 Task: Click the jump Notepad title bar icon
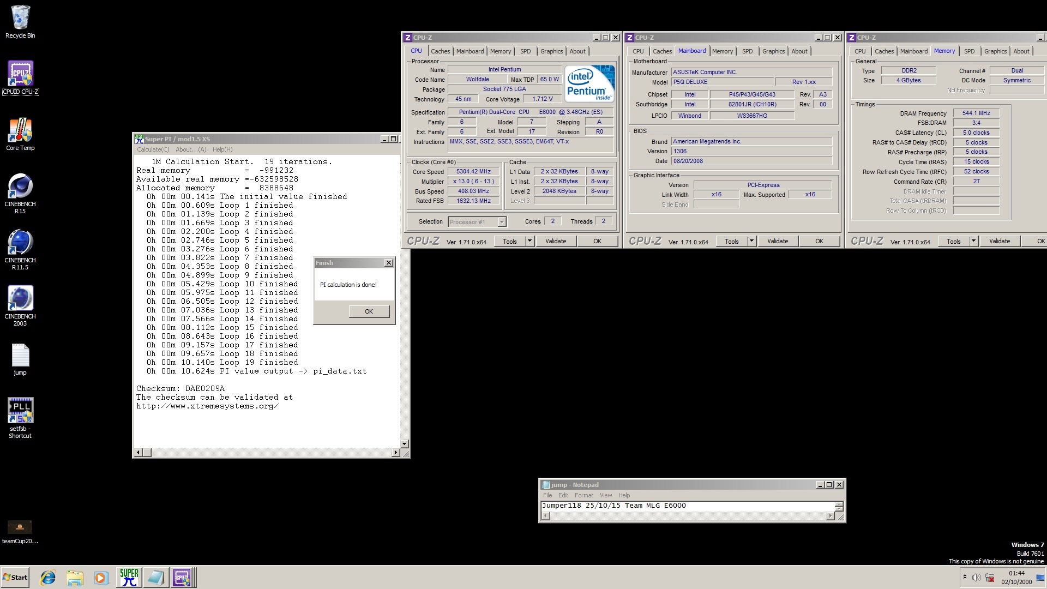pyautogui.click(x=545, y=485)
